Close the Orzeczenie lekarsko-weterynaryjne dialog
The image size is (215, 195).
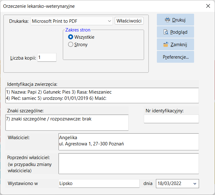point(208,6)
